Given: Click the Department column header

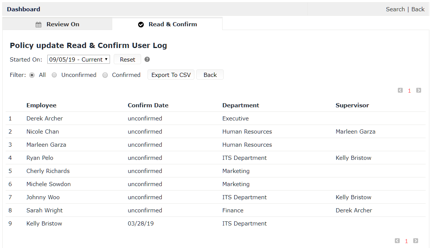Looking at the screenshot, I should point(241,105).
